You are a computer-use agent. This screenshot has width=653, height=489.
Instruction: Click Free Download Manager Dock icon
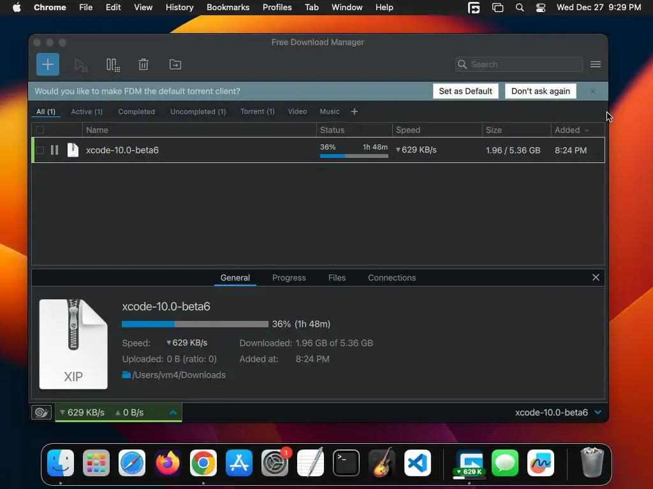click(x=469, y=463)
